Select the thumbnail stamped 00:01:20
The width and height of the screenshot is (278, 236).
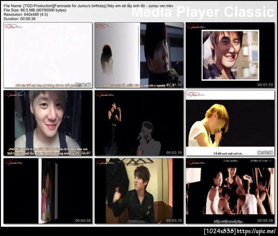(139, 55)
